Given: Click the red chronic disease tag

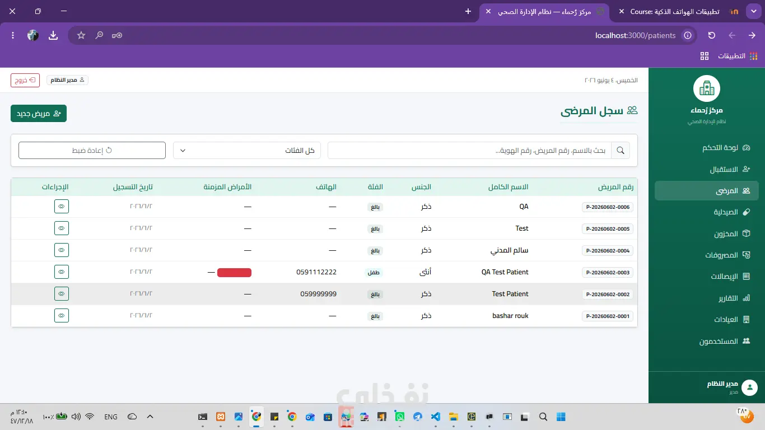Looking at the screenshot, I should pos(234,273).
